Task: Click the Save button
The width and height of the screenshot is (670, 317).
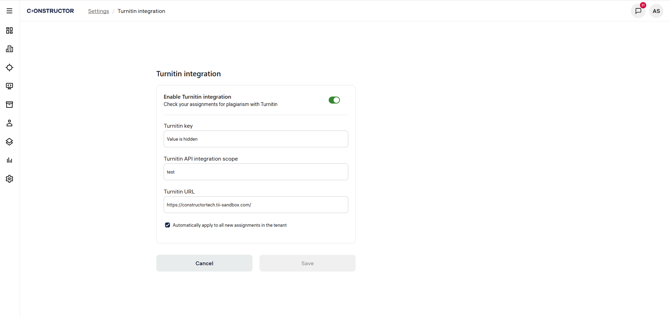Action: click(307, 263)
